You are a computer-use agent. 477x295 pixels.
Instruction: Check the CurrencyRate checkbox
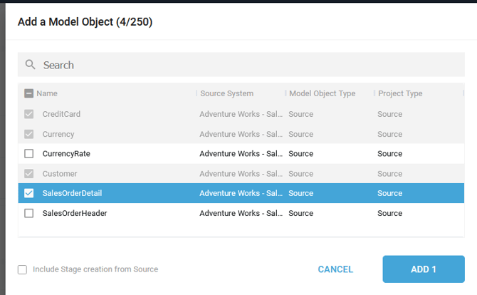click(29, 153)
